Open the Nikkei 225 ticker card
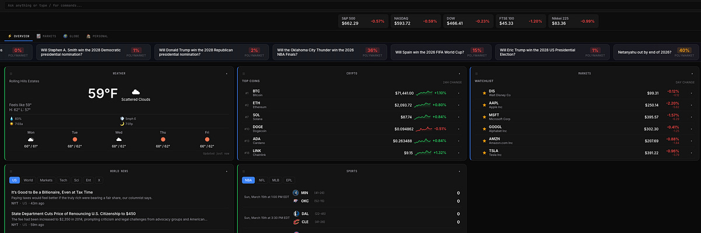Viewport: 701px width, 233px height. [x=573, y=20]
